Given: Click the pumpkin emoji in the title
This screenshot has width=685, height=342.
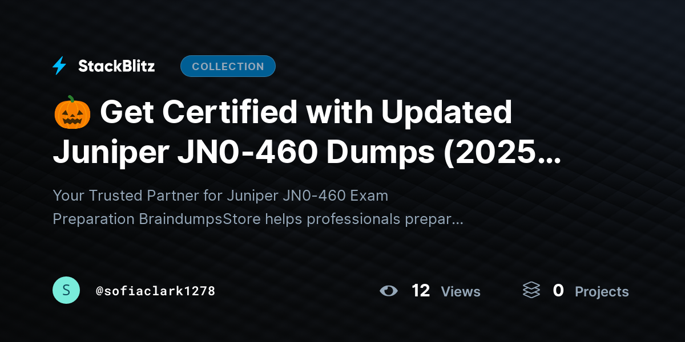Looking at the screenshot, I should tap(72, 112).
